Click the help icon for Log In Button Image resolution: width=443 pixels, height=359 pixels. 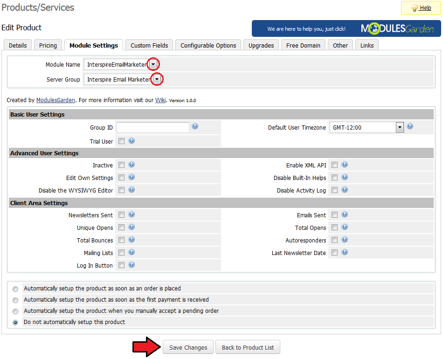coord(132,265)
